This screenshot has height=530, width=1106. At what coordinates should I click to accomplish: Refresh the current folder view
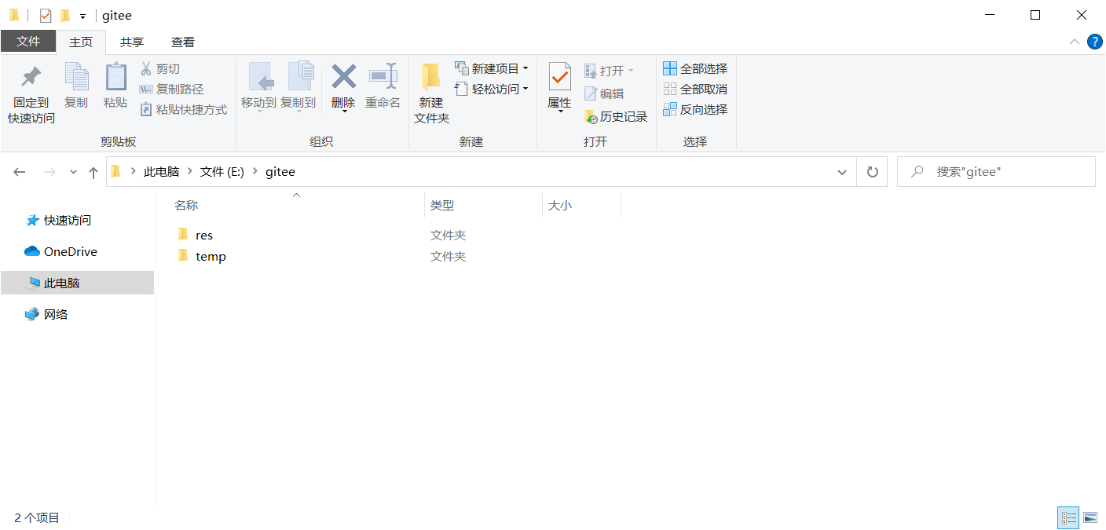coord(872,172)
